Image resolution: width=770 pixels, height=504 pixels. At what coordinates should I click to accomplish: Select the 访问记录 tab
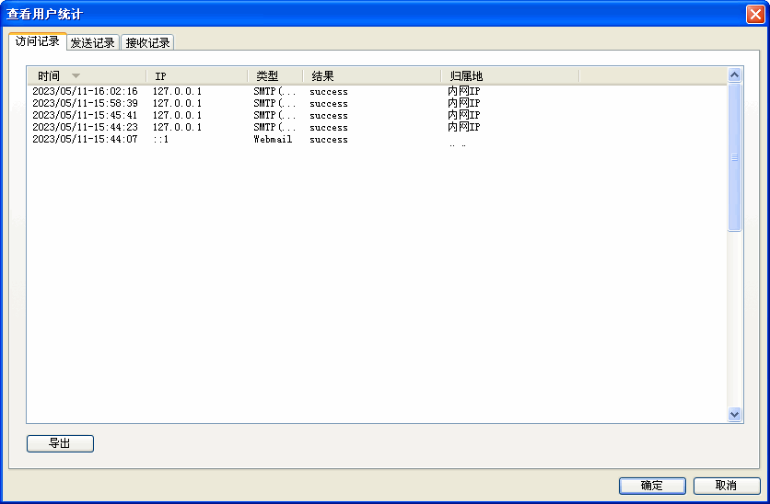[38, 41]
